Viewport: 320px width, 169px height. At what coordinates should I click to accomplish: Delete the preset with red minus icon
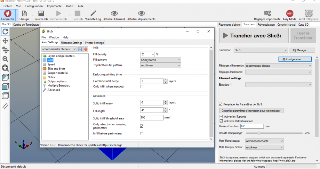point(86,49)
